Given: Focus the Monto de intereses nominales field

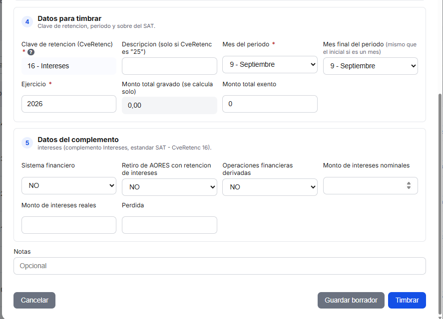Looking at the screenshot, I should (x=371, y=185).
